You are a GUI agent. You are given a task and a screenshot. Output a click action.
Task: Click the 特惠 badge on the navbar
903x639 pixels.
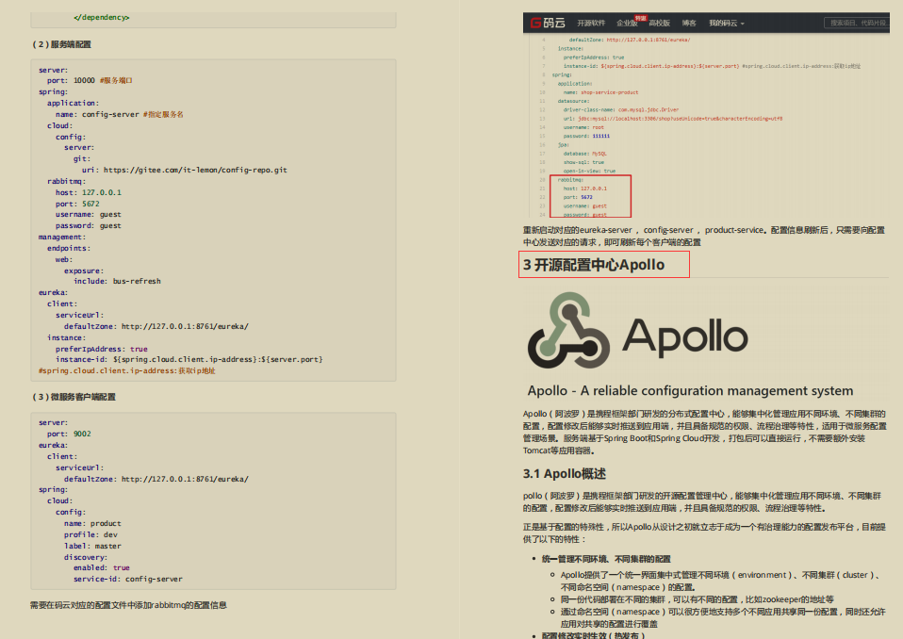pos(640,19)
